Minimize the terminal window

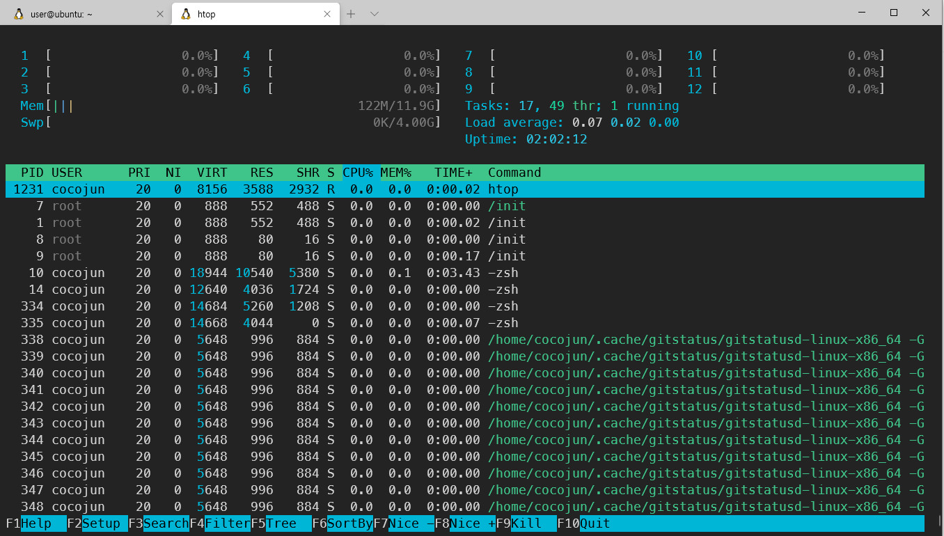863,13
